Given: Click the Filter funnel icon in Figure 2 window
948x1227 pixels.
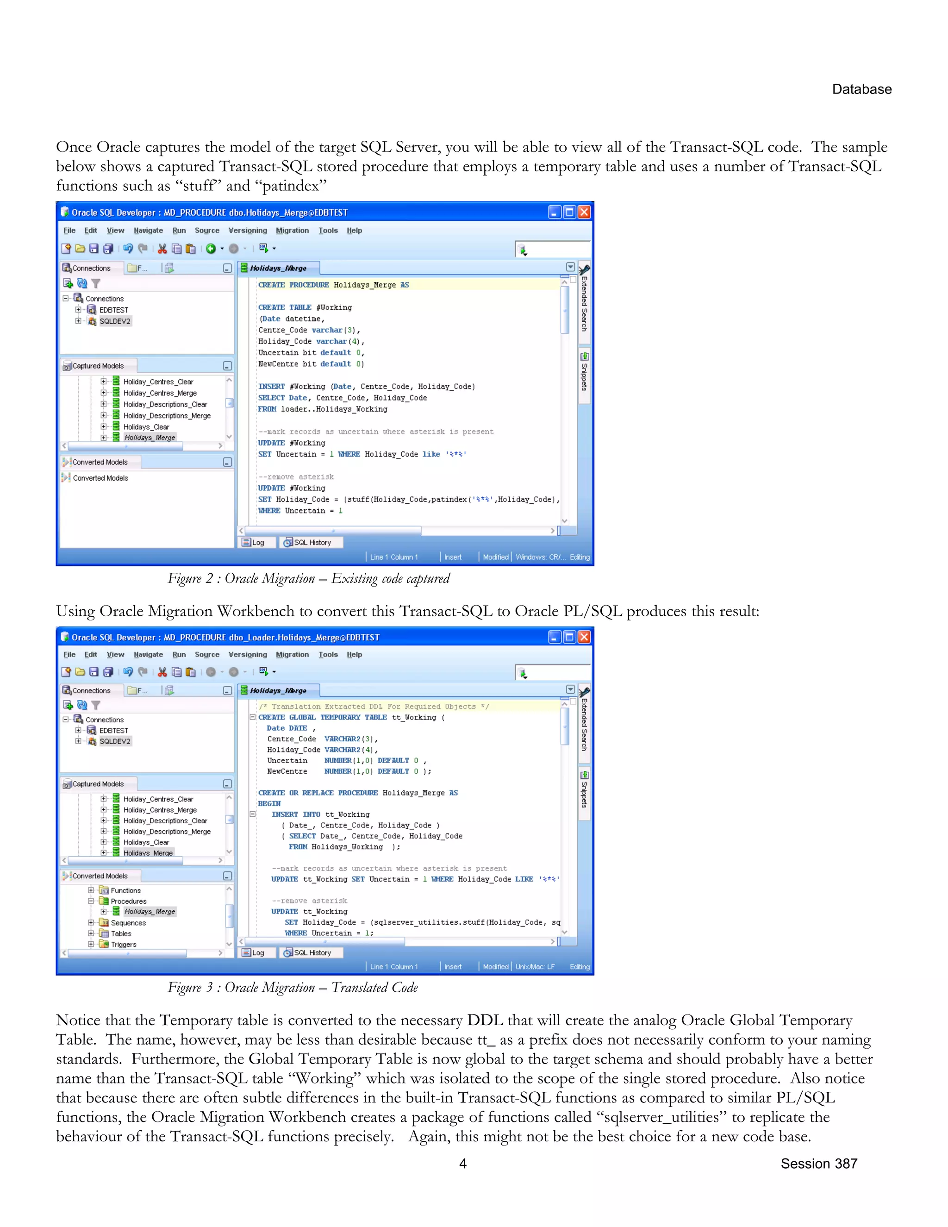Looking at the screenshot, I should point(96,284).
